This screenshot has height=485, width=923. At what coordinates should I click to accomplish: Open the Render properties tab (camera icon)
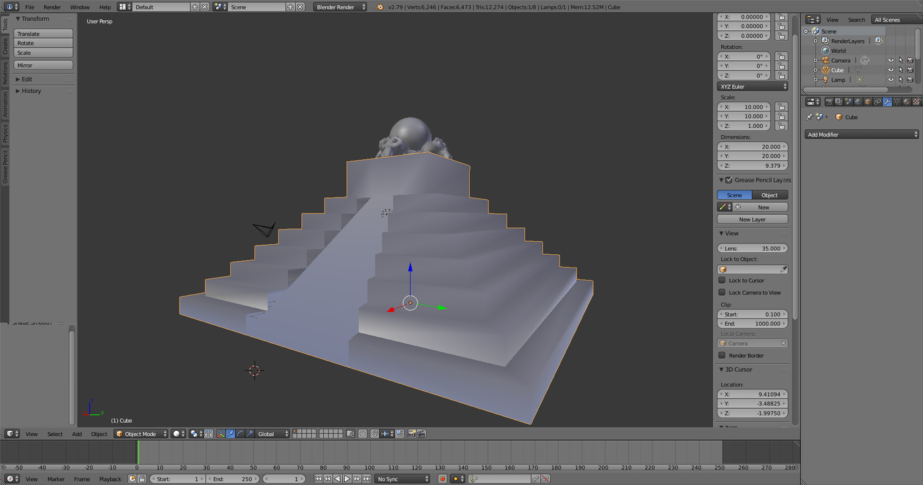coord(829,102)
